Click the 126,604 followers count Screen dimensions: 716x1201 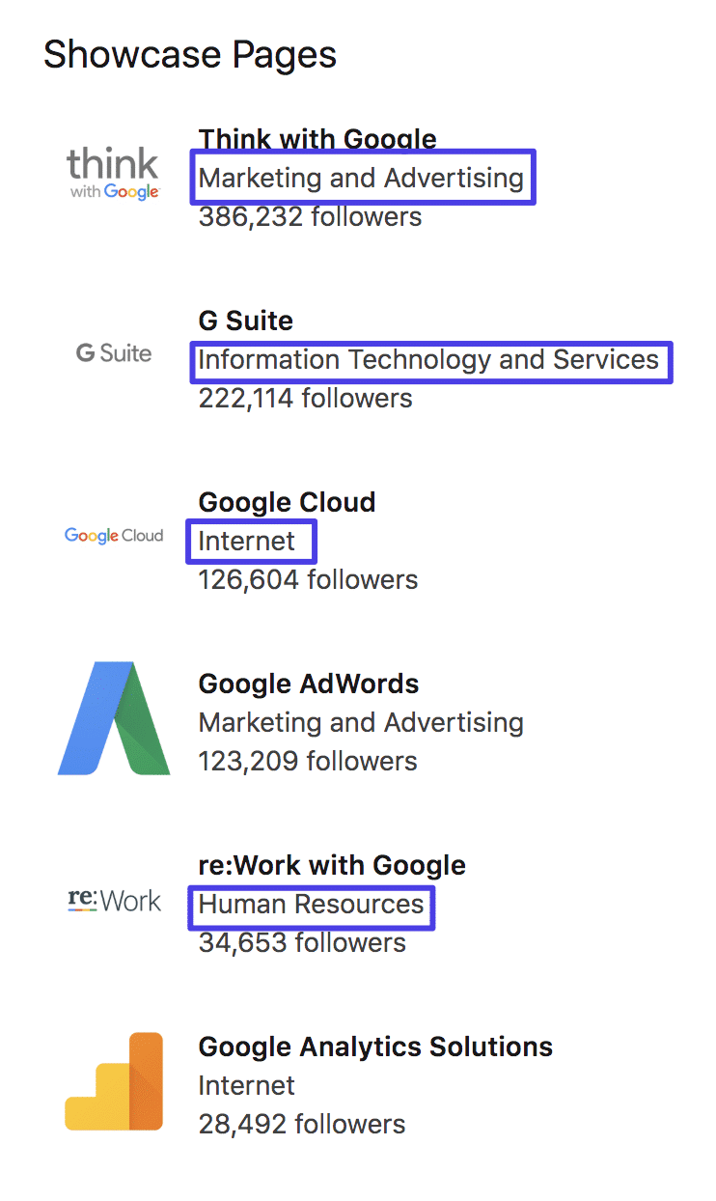click(x=306, y=579)
